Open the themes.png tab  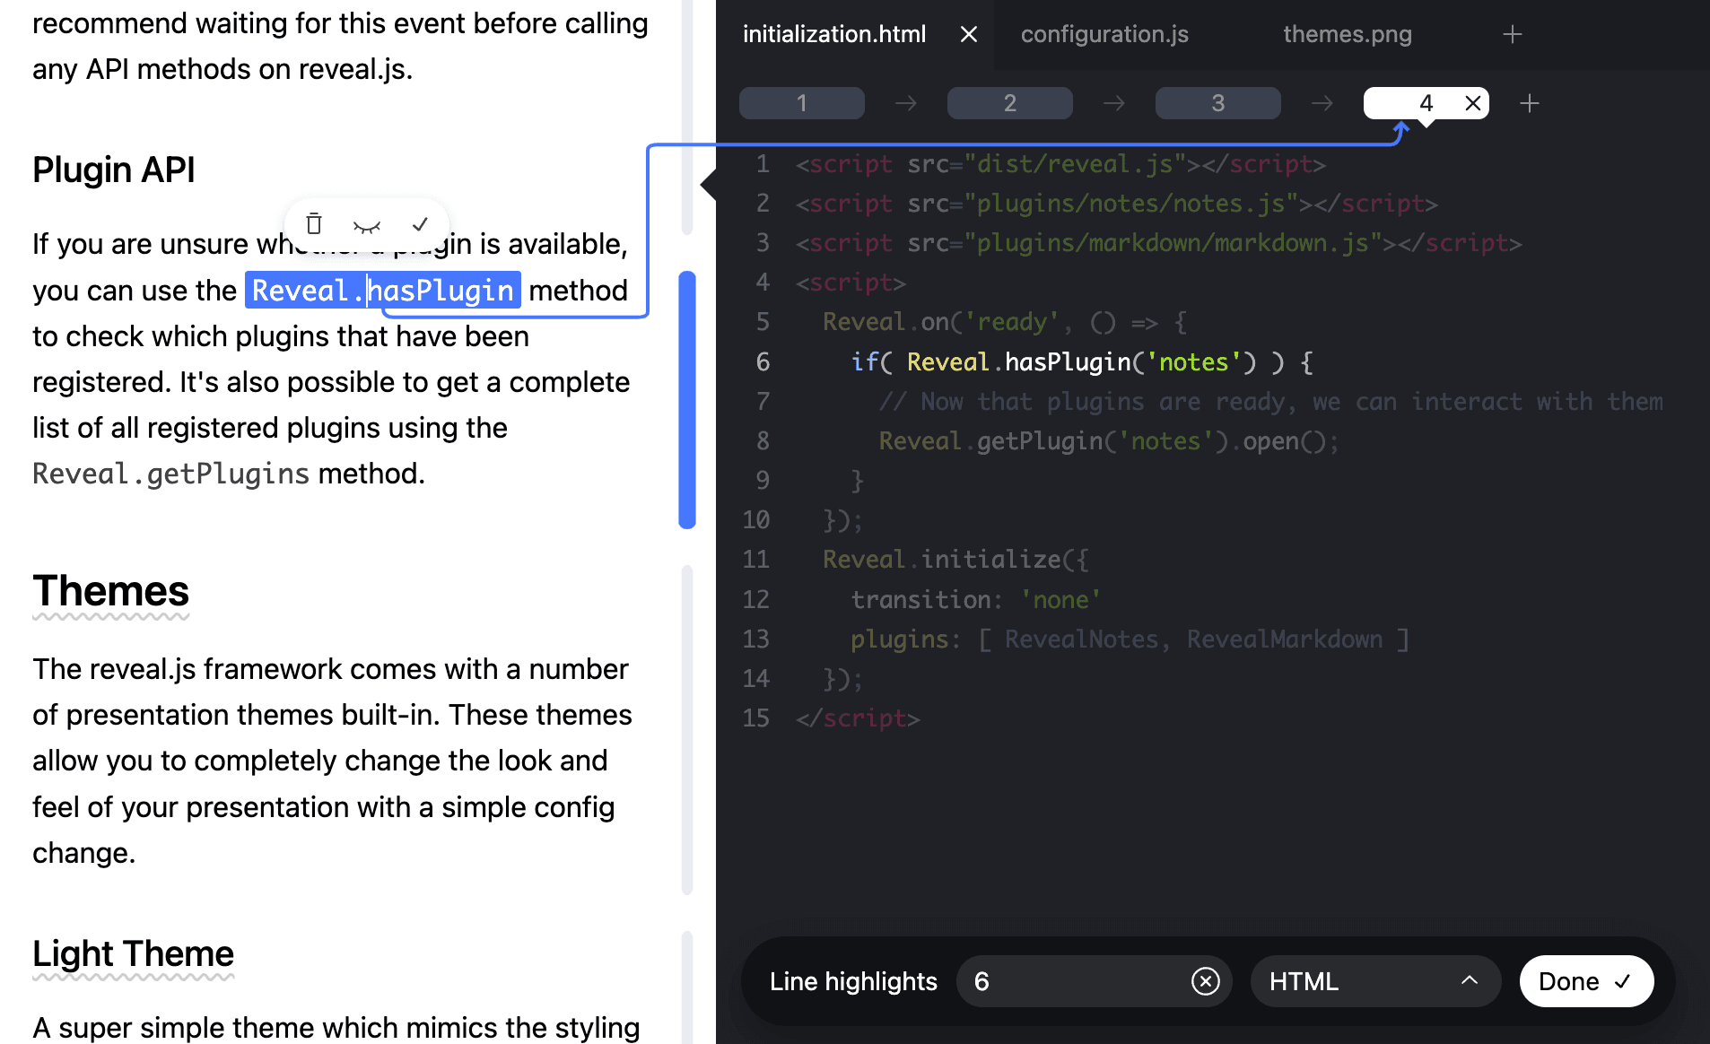point(1348,34)
